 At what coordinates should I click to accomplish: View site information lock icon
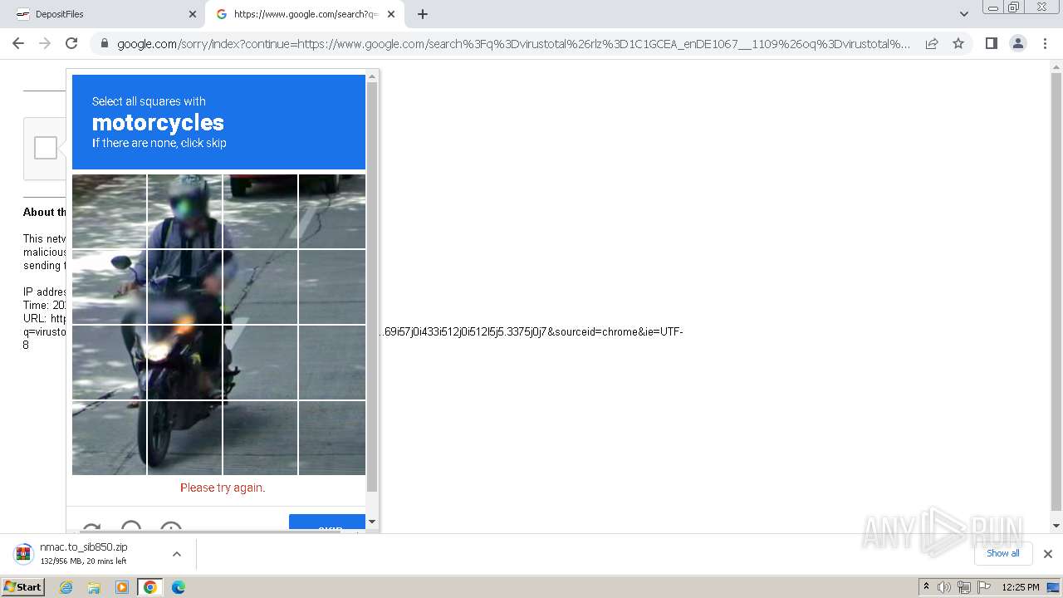click(x=104, y=43)
